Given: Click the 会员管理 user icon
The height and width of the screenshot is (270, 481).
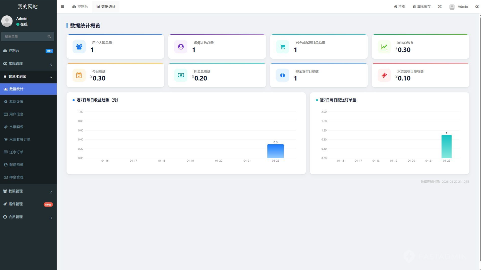Looking at the screenshot, I should coord(5,217).
